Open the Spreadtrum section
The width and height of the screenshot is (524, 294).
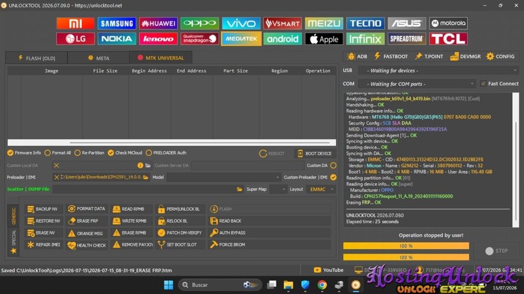(x=407, y=39)
